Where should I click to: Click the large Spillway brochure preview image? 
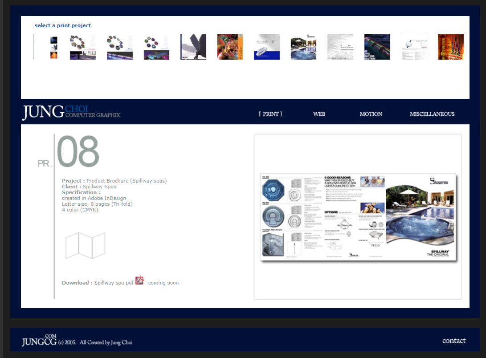tap(358, 216)
